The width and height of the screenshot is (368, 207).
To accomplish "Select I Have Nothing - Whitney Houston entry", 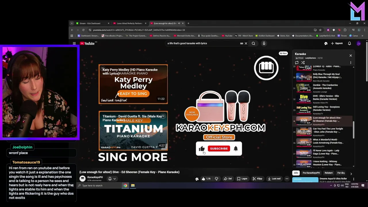I will click(323, 164).
